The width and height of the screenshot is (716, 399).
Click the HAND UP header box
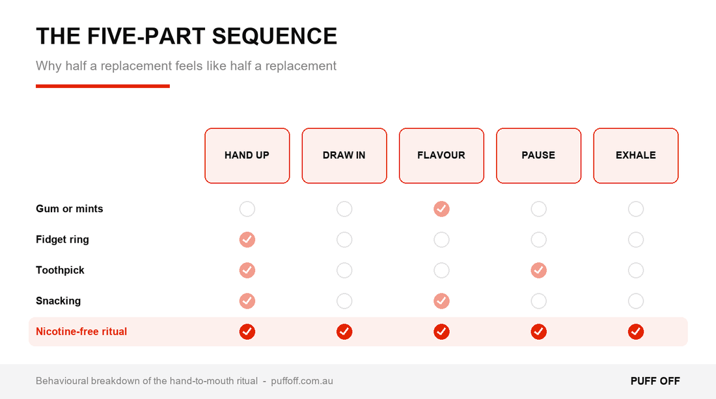tap(247, 156)
